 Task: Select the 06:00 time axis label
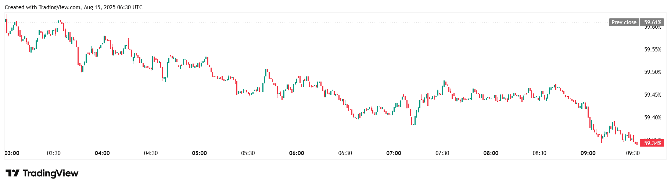pos(297,153)
